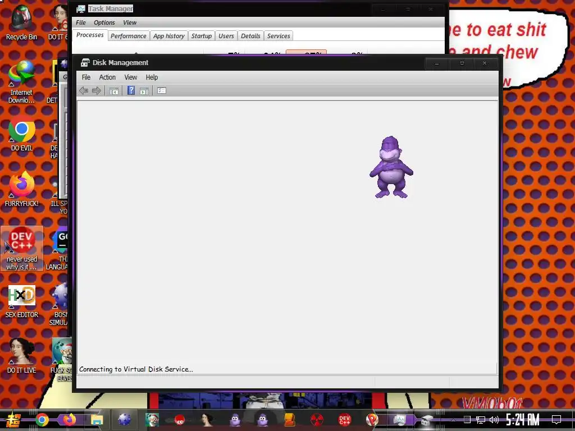Screen dimensions: 575x431
Task: Open the Startup tab in Task Manager
Action: tap(202, 36)
